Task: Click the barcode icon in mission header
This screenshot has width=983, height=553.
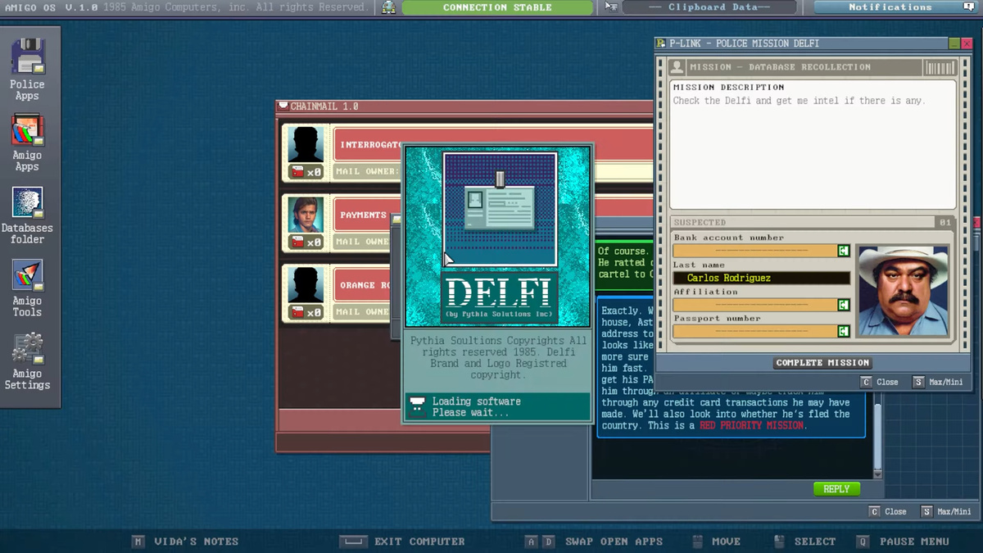Action: point(940,67)
